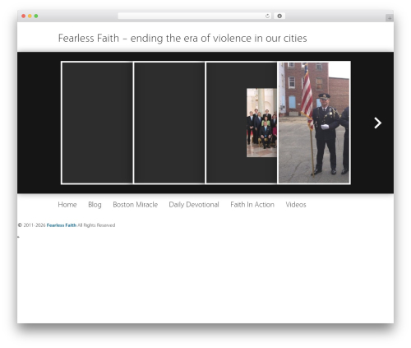411x348 pixels.
Task: Click the green maximize window button
Action: 36,16
